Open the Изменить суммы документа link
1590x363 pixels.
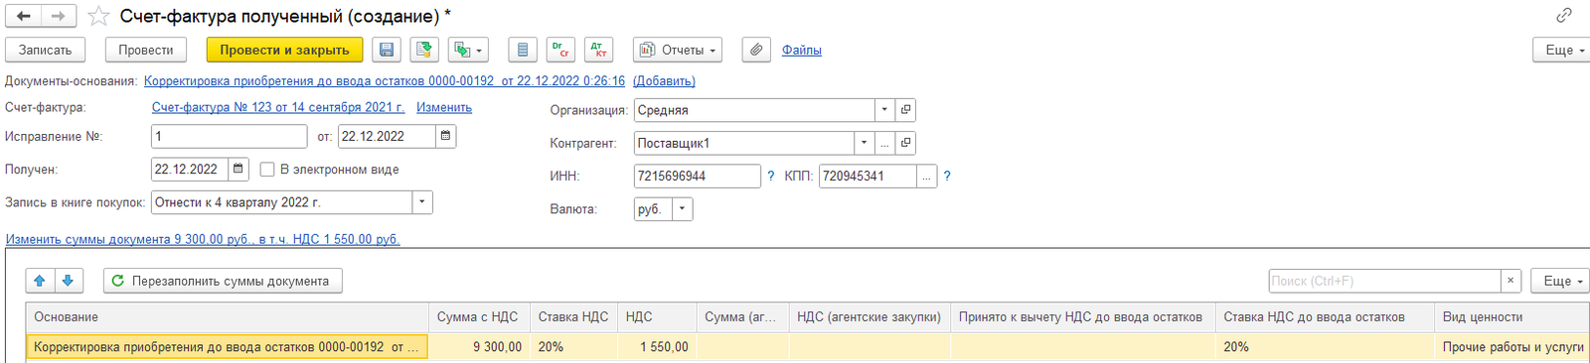(x=203, y=239)
